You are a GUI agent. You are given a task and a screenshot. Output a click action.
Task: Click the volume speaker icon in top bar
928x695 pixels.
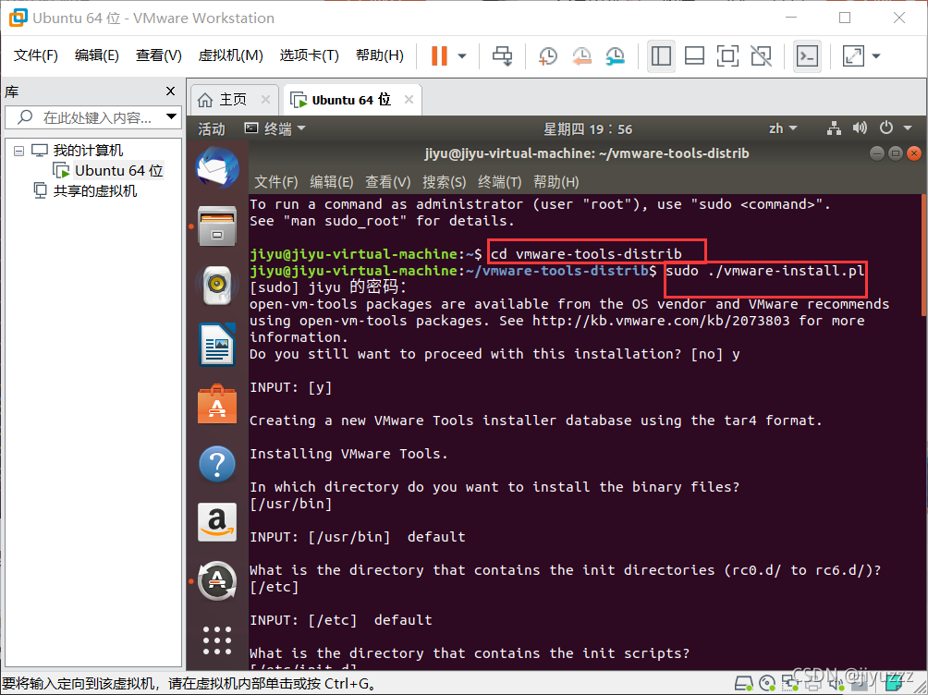coord(860,128)
